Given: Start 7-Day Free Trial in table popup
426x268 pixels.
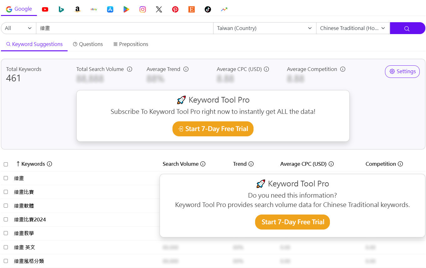Looking at the screenshot, I should [x=292, y=222].
